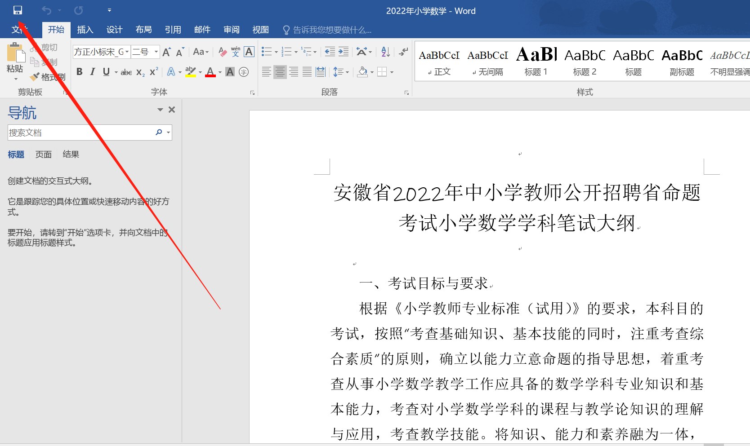Increase font size with the large A icon
This screenshot has height=446, width=750.
click(x=167, y=52)
